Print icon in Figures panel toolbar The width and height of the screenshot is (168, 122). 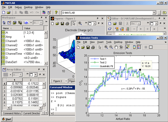[x=67, y=23]
